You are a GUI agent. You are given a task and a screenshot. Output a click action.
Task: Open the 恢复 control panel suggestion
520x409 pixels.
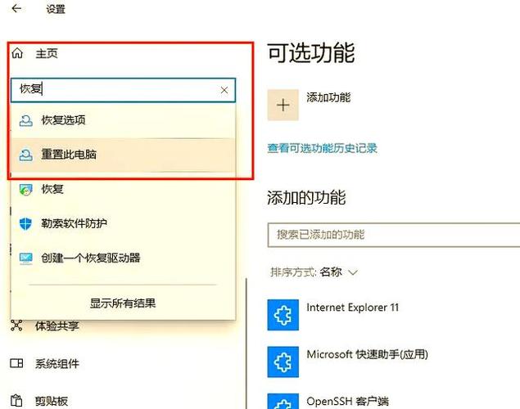pos(123,189)
